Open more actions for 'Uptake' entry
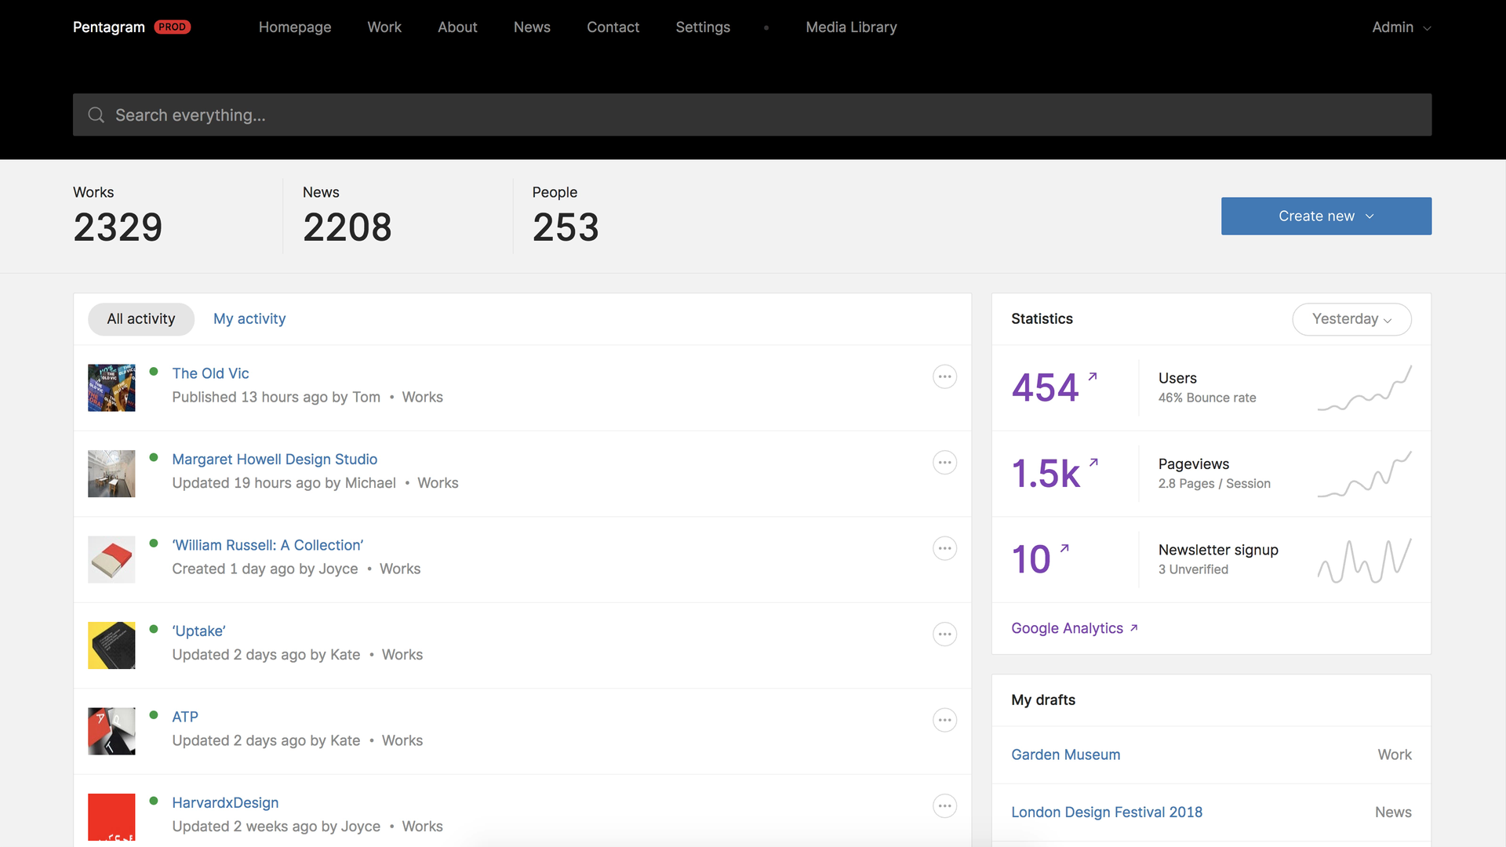This screenshot has height=847, width=1506. (944, 634)
